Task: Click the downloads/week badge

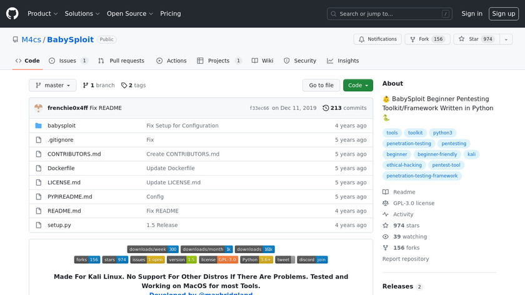Action: (x=153, y=249)
